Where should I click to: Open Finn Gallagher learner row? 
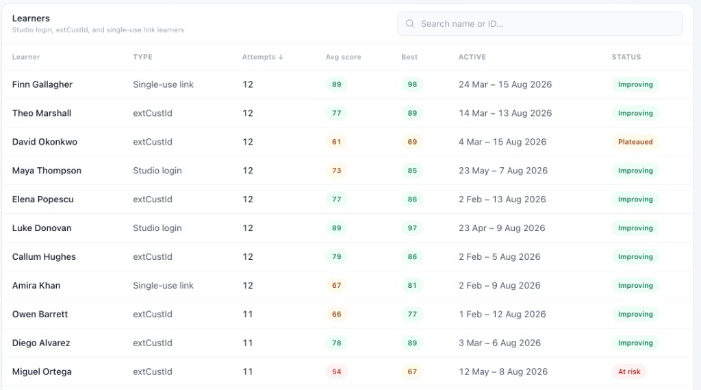tap(347, 84)
